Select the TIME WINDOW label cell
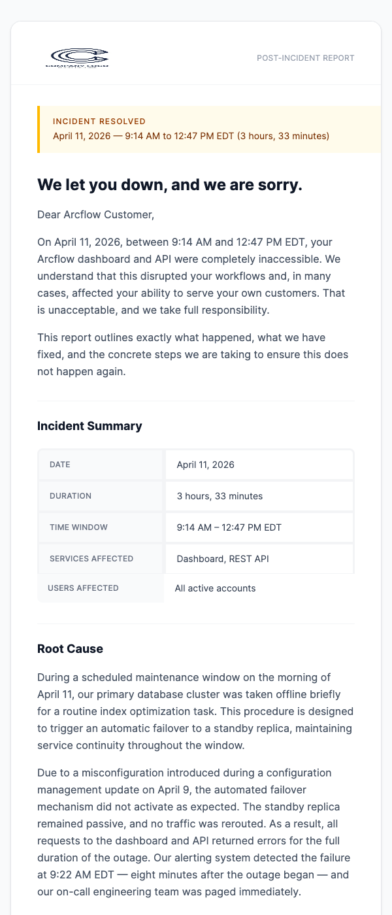 (100, 527)
